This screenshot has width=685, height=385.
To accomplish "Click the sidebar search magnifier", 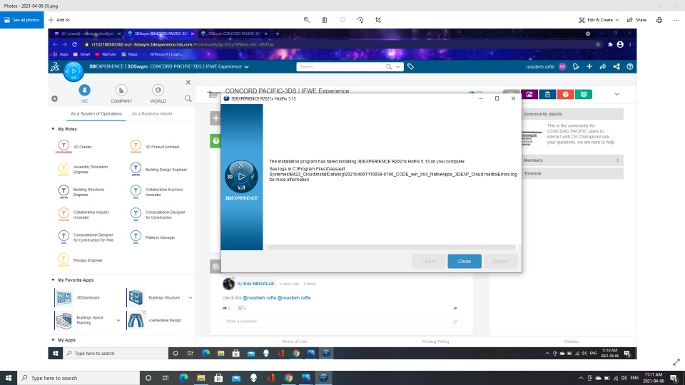I will click(188, 98).
